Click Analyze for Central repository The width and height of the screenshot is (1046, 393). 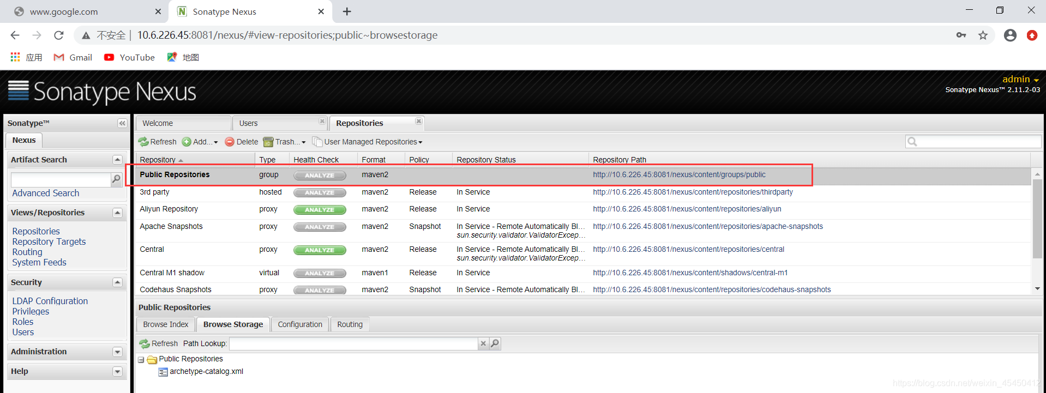click(320, 250)
